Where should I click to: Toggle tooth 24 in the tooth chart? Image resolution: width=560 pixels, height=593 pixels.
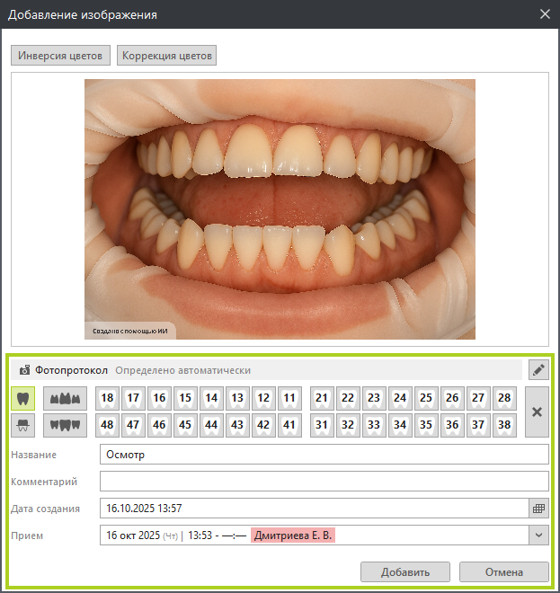pyautogui.click(x=400, y=398)
